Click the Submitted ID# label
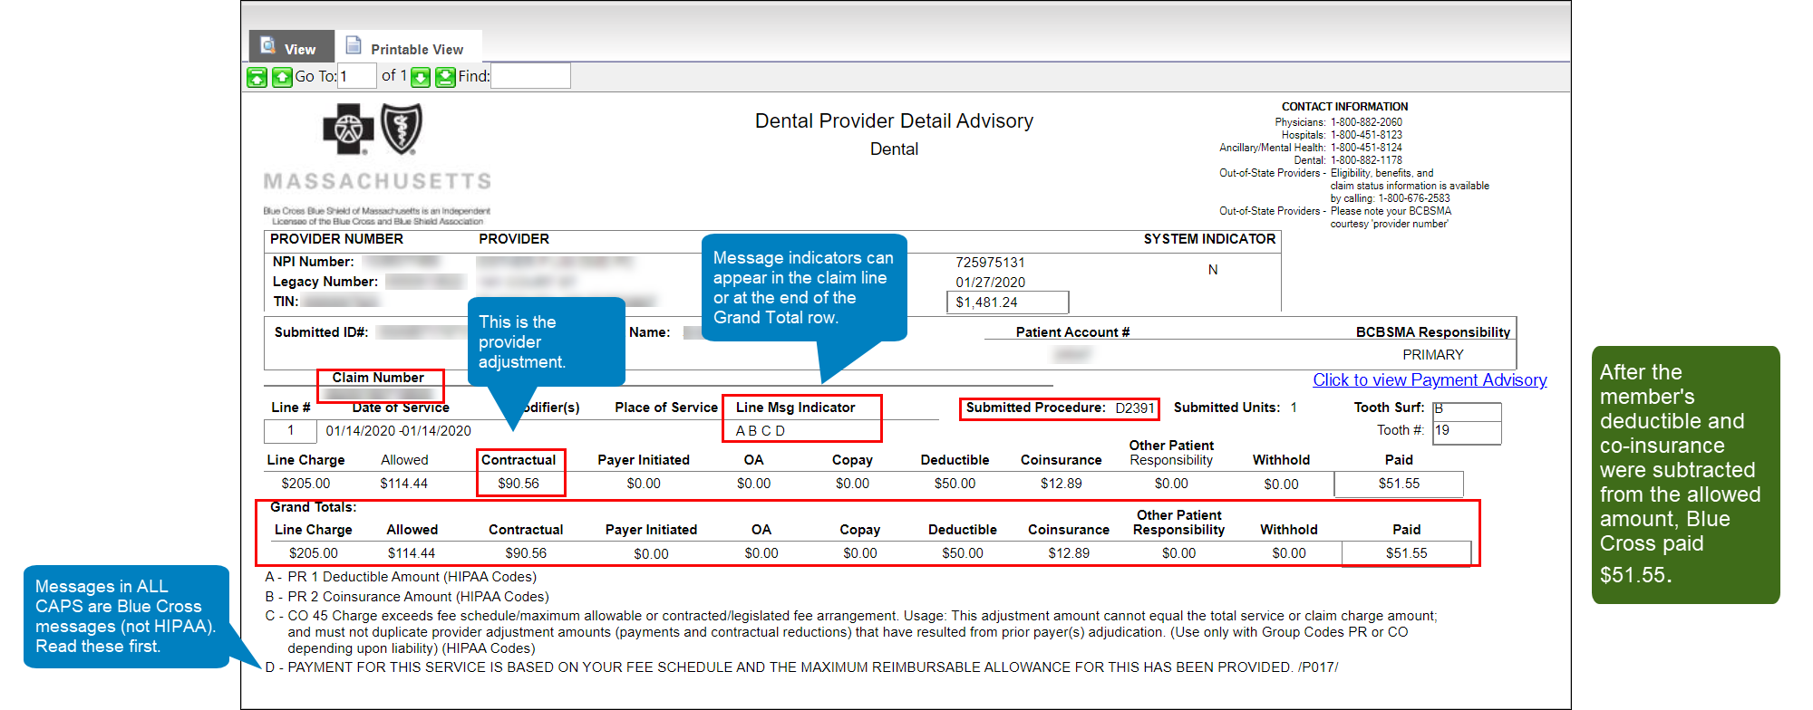The image size is (1813, 710). pyautogui.click(x=322, y=332)
